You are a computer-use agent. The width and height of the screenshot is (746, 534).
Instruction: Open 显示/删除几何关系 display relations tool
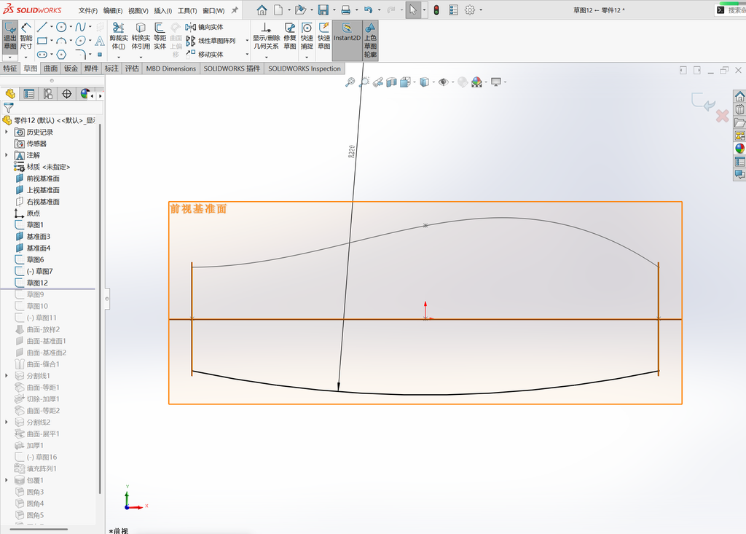click(x=266, y=36)
